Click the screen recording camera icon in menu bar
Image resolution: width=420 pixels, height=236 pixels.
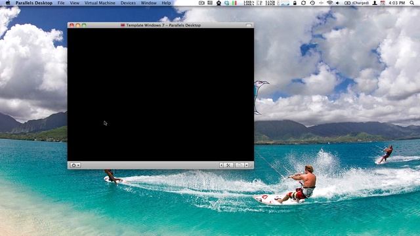pyautogui.click(x=201, y=3)
